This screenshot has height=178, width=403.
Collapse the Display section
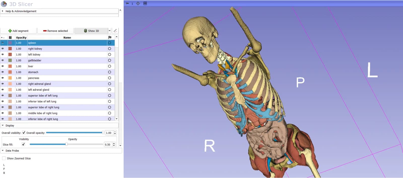(x=59, y=126)
